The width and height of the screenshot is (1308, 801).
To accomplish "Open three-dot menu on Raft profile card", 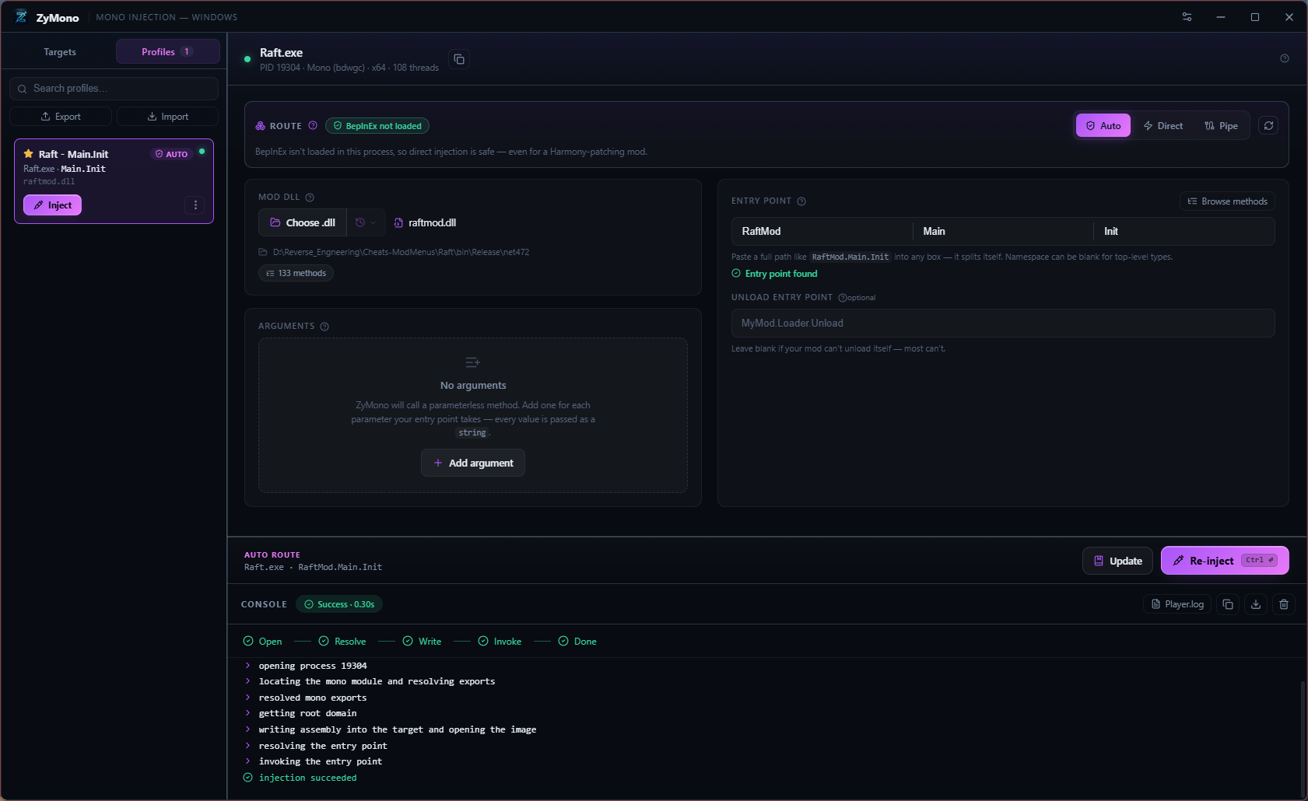I will tap(195, 205).
